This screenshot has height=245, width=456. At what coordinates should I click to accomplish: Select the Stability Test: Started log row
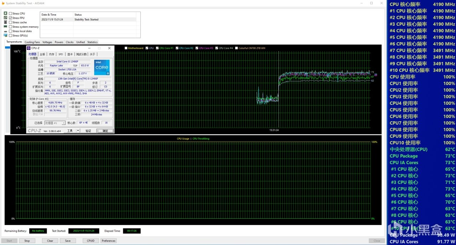pyautogui.click(x=88, y=20)
